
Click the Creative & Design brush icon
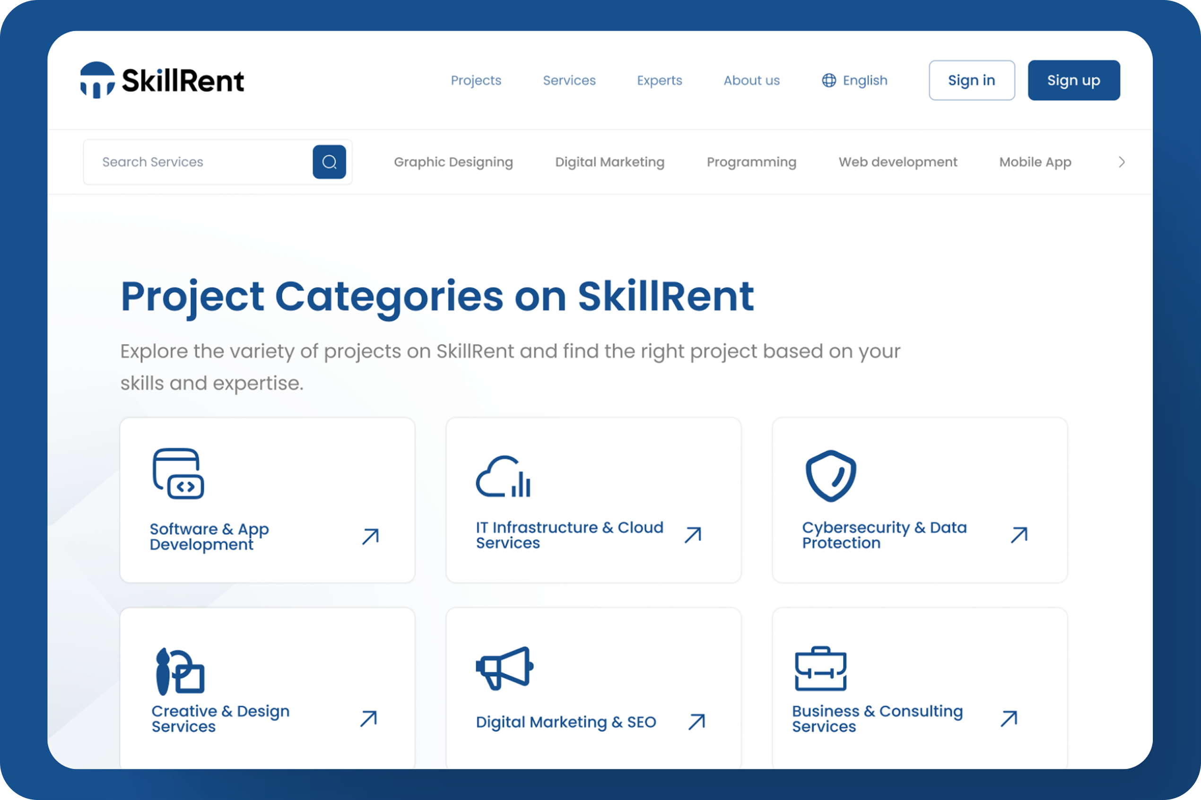(x=179, y=670)
